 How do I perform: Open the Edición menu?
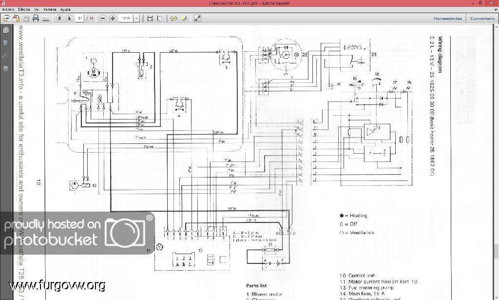click(x=24, y=10)
